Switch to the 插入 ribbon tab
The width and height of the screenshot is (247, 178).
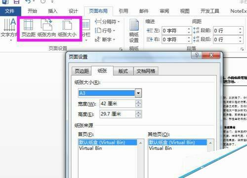pos(52,11)
